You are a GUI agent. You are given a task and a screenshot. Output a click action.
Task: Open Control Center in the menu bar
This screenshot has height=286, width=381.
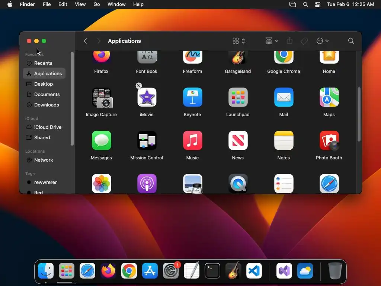[318, 4]
